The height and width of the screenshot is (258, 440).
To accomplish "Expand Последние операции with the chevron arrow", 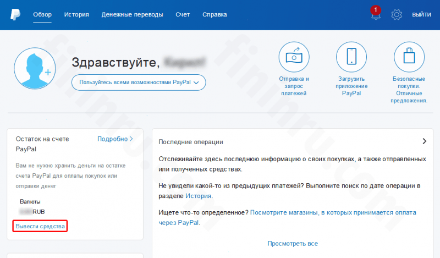I will coord(424,141).
